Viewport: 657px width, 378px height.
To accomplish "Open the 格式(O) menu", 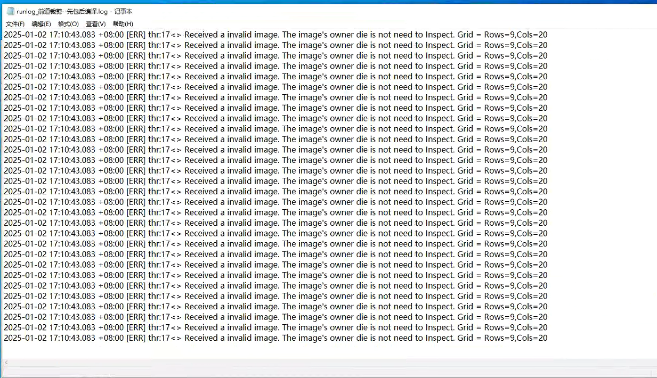I will tap(68, 24).
